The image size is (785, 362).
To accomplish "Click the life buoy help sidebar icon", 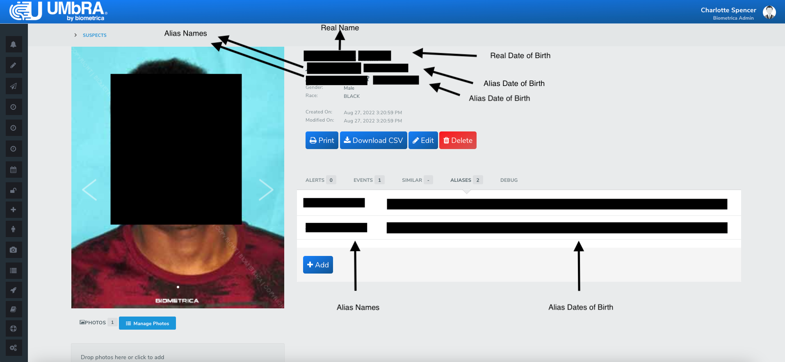I will pyautogui.click(x=14, y=328).
